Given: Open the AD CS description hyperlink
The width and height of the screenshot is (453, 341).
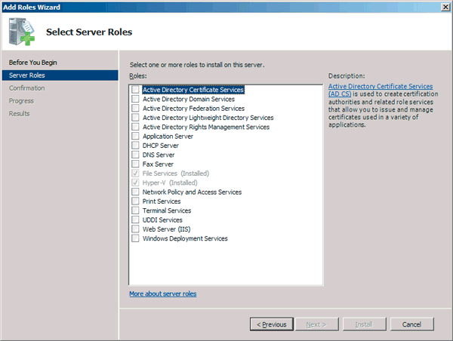Looking at the screenshot, I should pos(381,86).
